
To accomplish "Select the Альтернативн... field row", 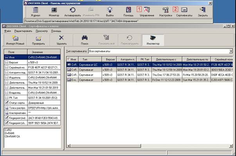I will pyautogui.click(x=32, y=113).
